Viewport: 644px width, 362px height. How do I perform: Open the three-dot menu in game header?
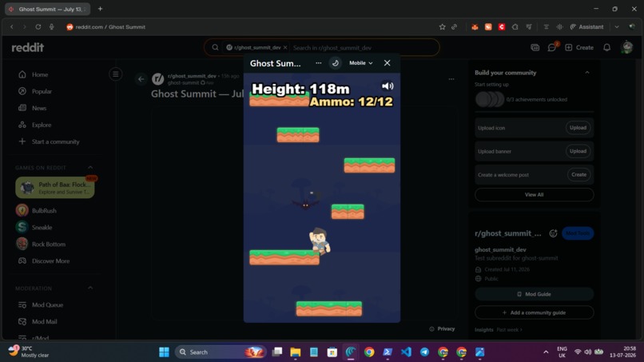tap(318, 63)
